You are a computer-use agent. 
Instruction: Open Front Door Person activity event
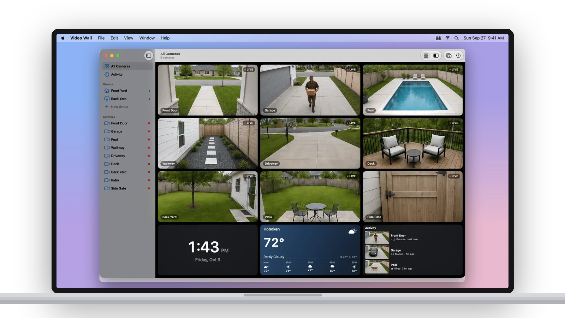point(412,237)
